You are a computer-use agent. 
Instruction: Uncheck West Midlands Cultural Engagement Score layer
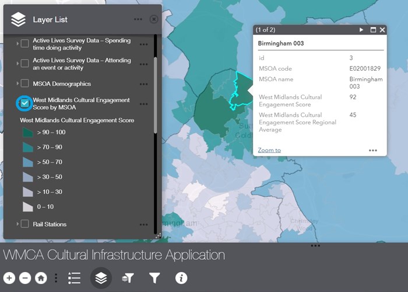tap(25, 103)
